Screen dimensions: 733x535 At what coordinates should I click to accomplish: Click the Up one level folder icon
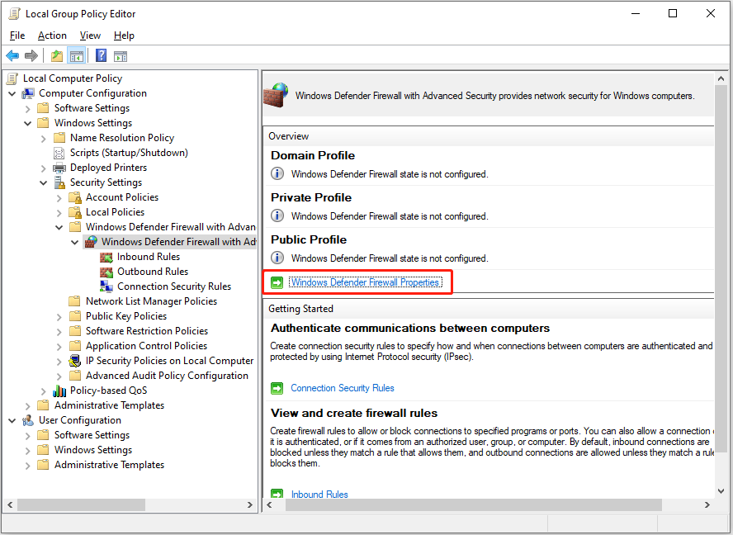pyautogui.click(x=57, y=56)
